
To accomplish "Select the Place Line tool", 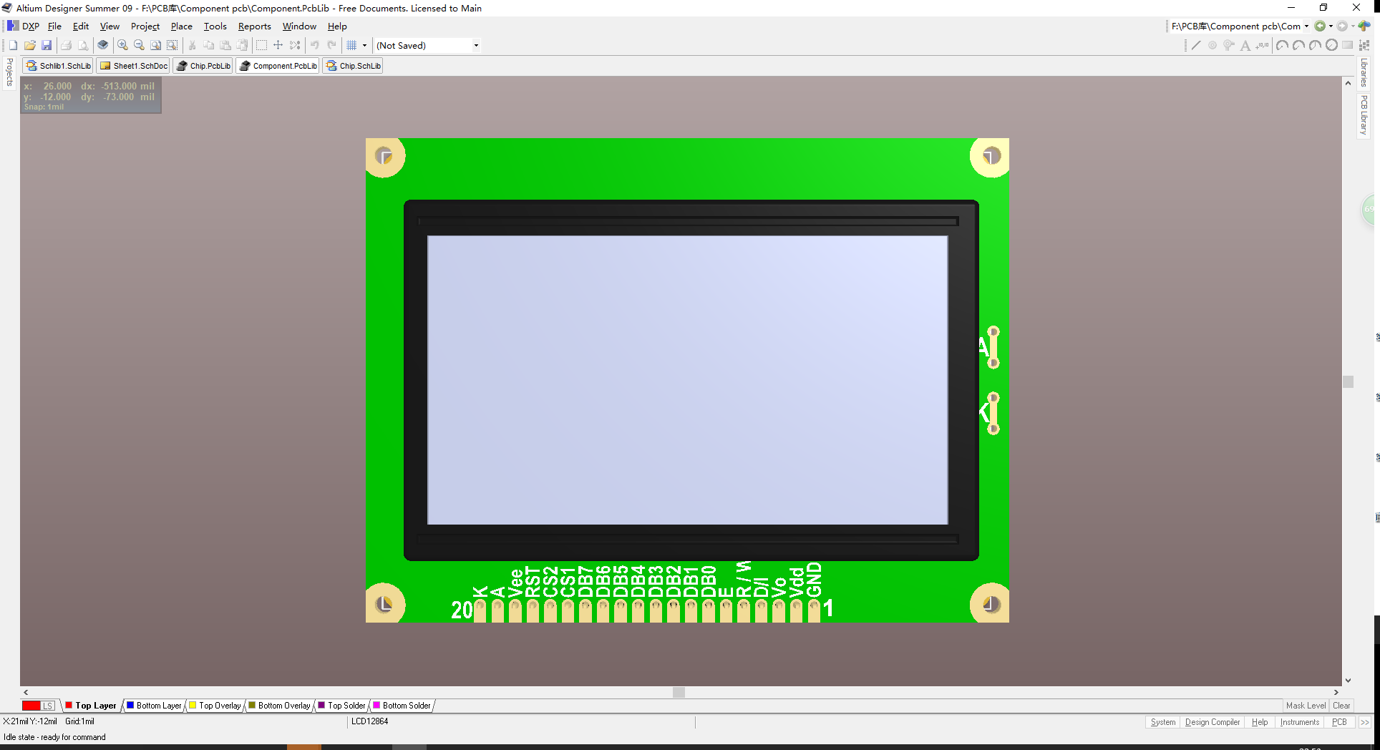I will click(1195, 45).
